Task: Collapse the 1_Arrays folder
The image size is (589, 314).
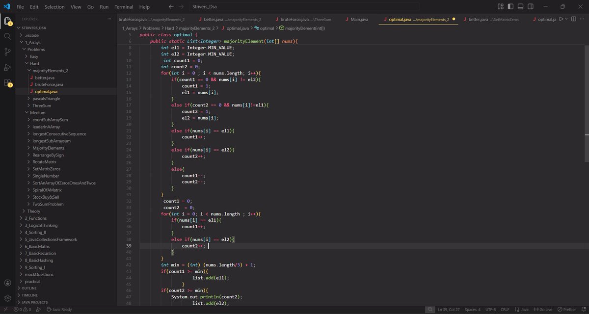Action: 66,42
